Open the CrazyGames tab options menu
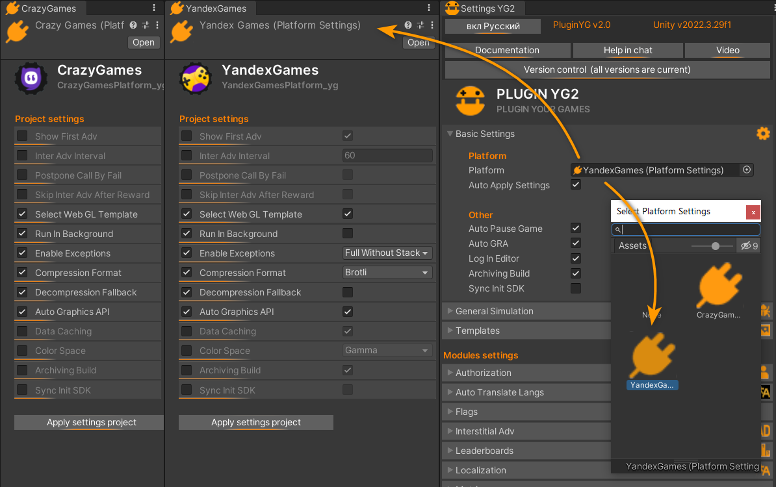Screen dimensions: 776x487 (x=154, y=7)
